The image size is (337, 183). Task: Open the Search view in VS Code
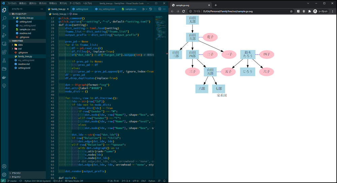4,19
